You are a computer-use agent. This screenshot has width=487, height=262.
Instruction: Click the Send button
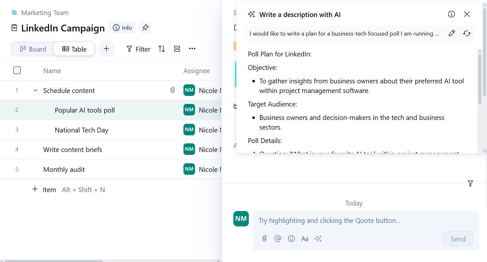coord(458,239)
